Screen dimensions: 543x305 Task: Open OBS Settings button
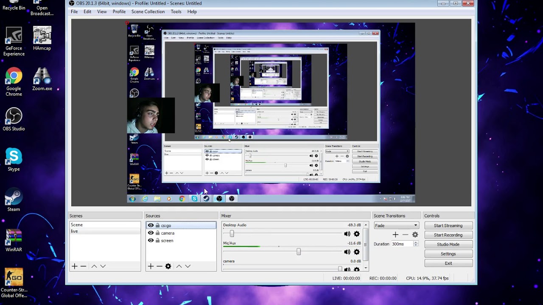(x=448, y=254)
